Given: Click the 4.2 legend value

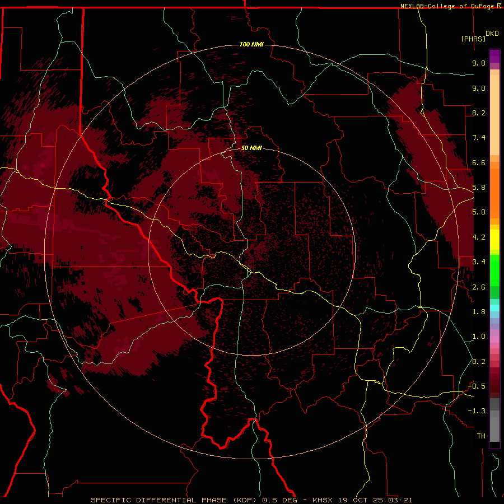Looking at the screenshot, I should click(479, 237).
